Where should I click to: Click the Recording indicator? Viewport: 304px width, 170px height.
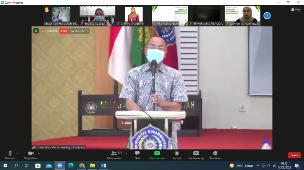pyautogui.click(x=50, y=31)
